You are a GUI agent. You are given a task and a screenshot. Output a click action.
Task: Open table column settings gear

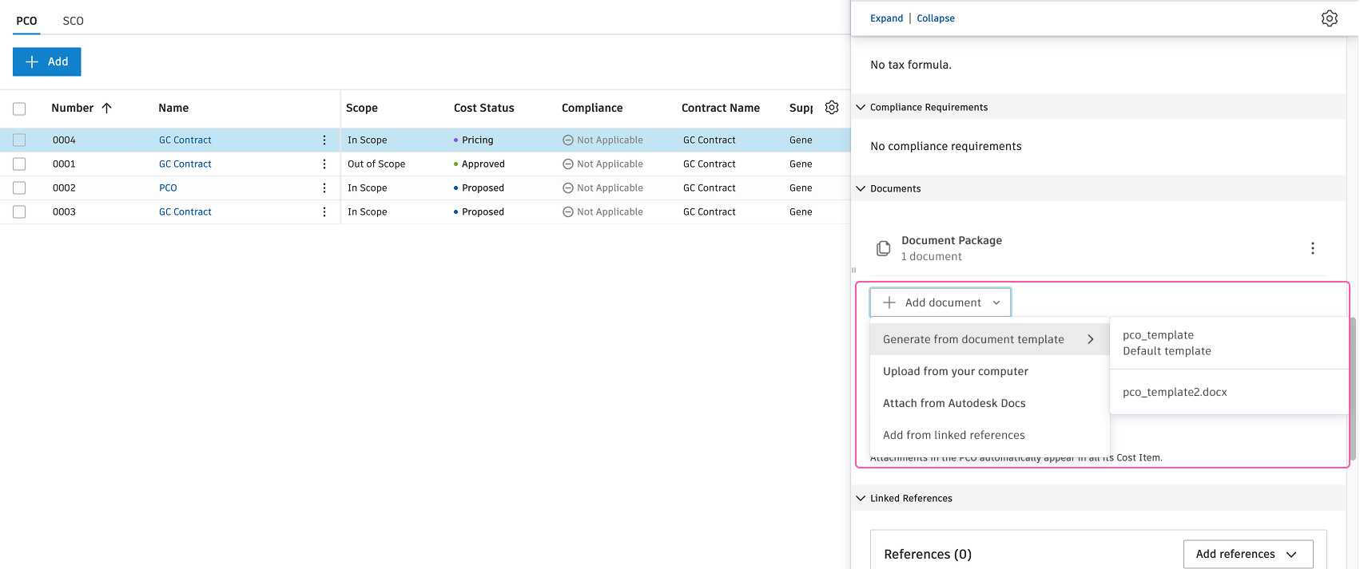(x=832, y=107)
